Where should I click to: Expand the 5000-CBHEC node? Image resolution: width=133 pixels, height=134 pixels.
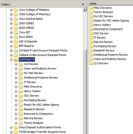[x=11, y=23]
